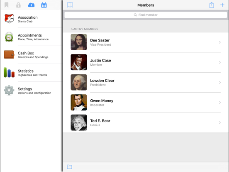Click the Imperator role label
This screenshot has width=229, height=172.
coord(97,105)
